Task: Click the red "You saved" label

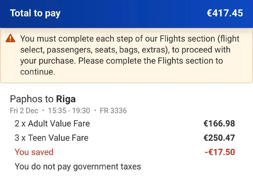Action: point(34,152)
